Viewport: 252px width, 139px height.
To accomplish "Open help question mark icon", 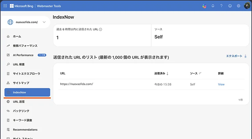I will 221,6.
